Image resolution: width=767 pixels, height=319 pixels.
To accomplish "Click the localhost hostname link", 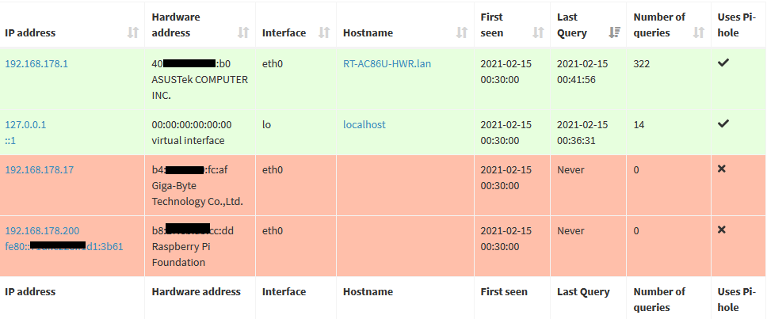I will tap(364, 125).
